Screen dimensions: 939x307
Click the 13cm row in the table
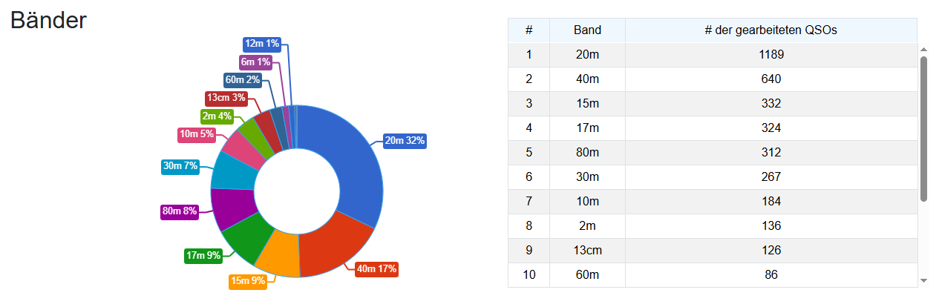tap(713, 251)
